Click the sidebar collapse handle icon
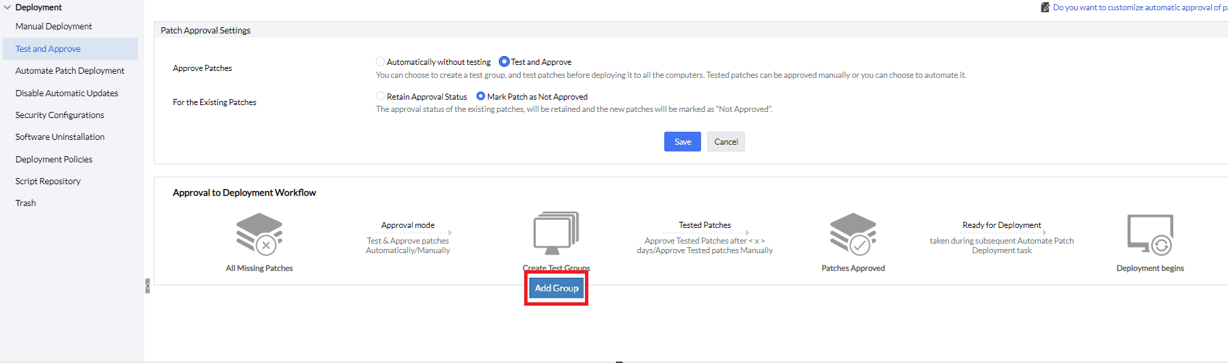Viewport: 1228px width, 363px height. click(x=148, y=286)
